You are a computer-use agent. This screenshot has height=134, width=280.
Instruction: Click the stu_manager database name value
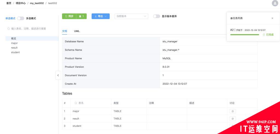click(170, 41)
